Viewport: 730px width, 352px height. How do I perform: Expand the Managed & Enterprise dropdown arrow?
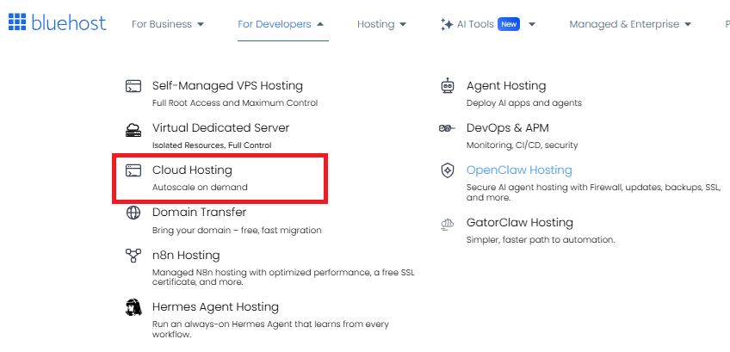[x=688, y=24]
